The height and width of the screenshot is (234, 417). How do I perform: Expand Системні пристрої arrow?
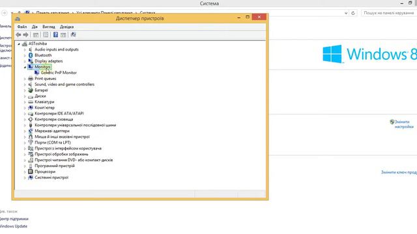point(25,177)
